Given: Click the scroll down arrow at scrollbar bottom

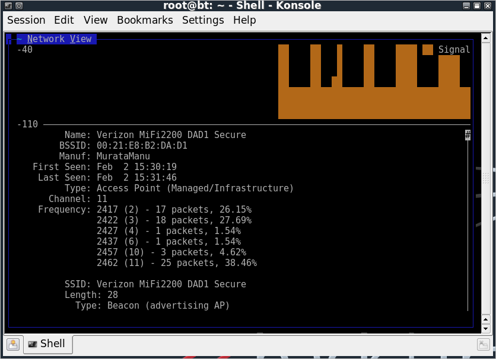Looking at the screenshot, I should [485, 329].
